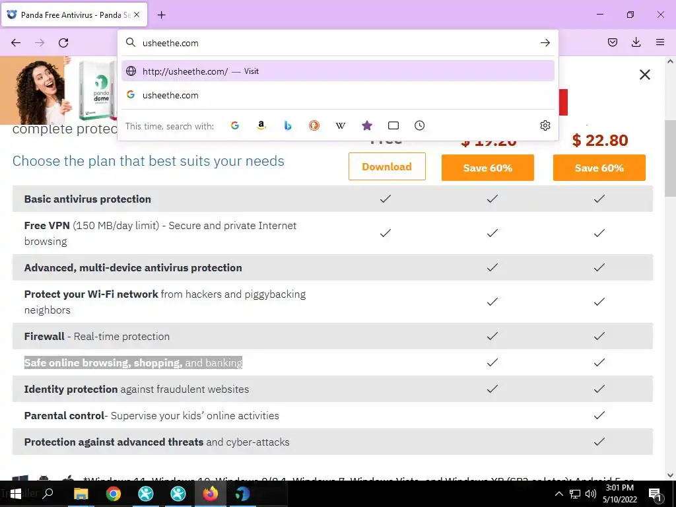This screenshot has height=507, width=676.
Task: Click the address bar text usheethe.com
Action: click(170, 43)
